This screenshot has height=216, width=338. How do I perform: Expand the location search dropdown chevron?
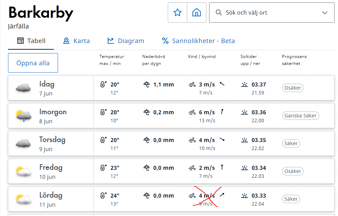click(x=325, y=13)
